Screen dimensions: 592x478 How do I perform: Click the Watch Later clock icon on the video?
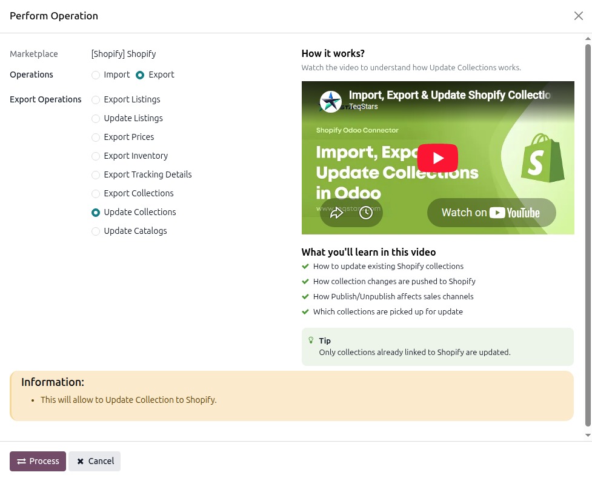365,213
